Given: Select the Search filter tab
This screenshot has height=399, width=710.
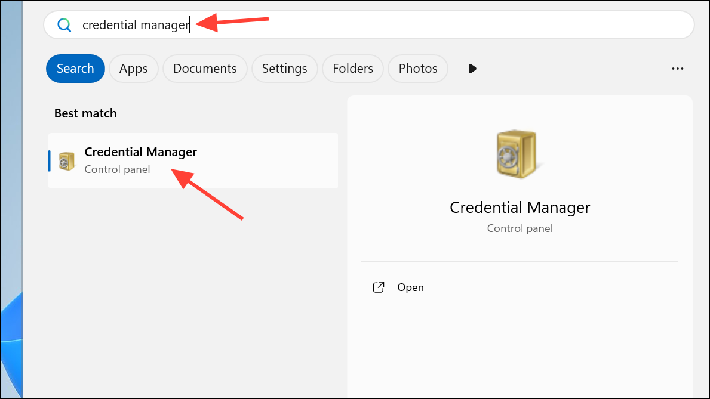Looking at the screenshot, I should 75,69.
